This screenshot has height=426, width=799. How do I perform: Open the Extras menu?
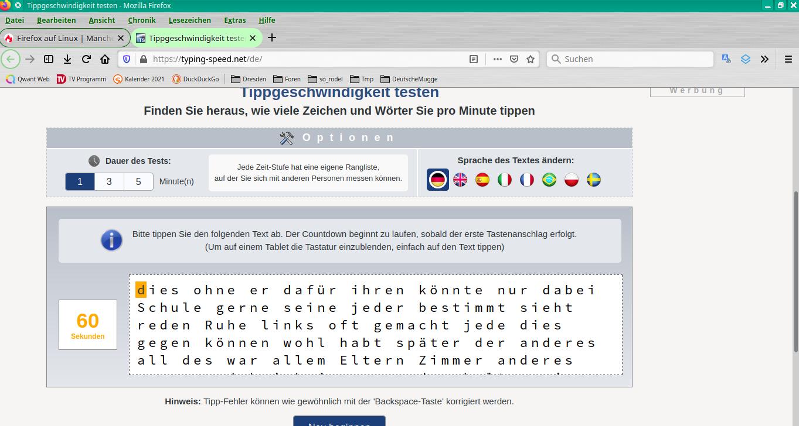235,20
